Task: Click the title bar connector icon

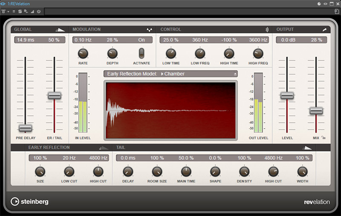Action: click(x=325, y=4)
